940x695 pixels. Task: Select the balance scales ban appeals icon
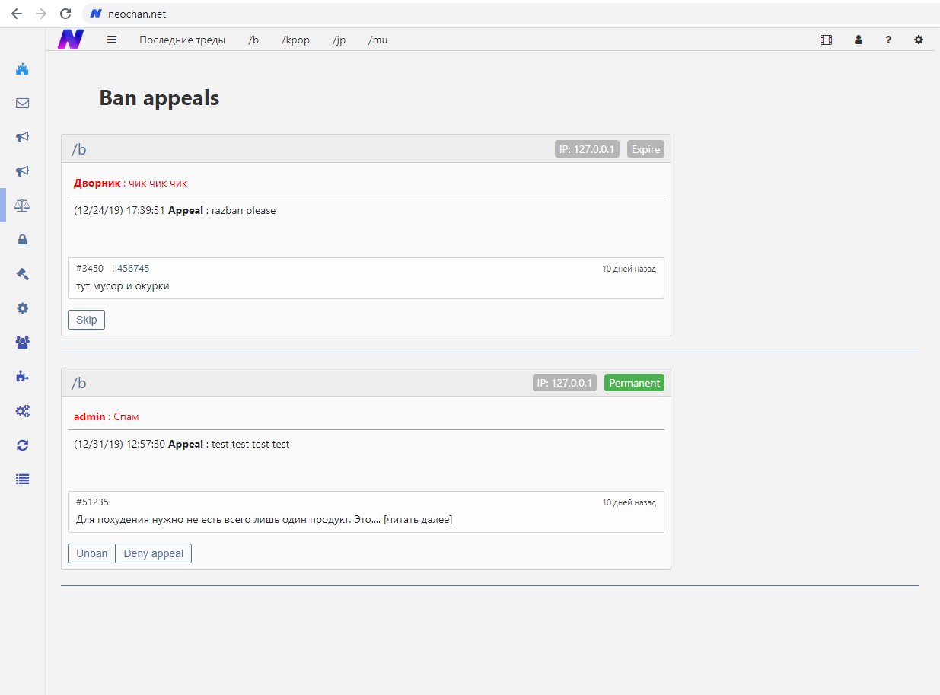pos(22,206)
